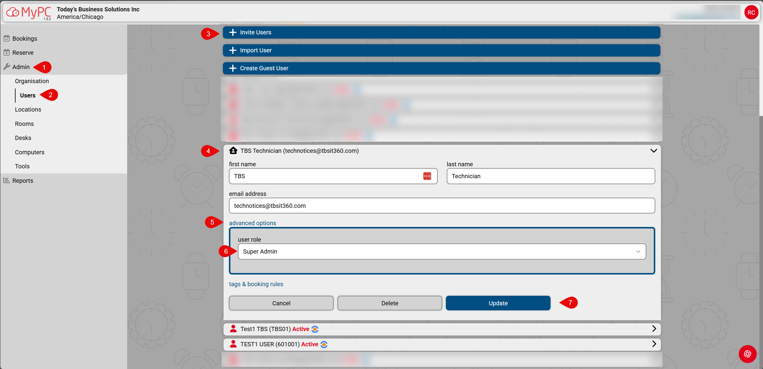Screen dimensions: 763x369
Task: Click the status badge icon beside TEST1 USER Active
Action: pyautogui.click(x=324, y=344)
